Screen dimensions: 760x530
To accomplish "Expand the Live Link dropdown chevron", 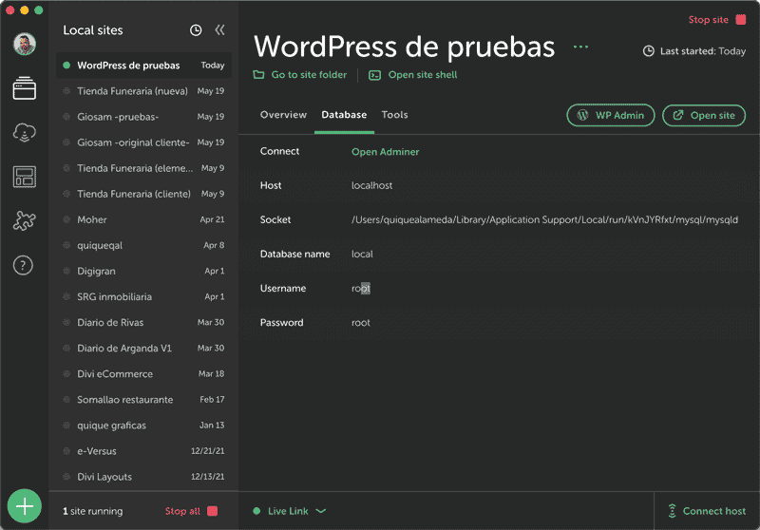I will (321, 511).
